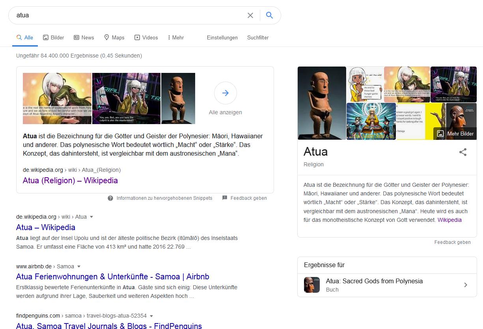Viewport: 483px width, 329px height.
Task: Click the result count text Ungefähr 84.400.000 Ergebnisse
Action: (79, 56)
